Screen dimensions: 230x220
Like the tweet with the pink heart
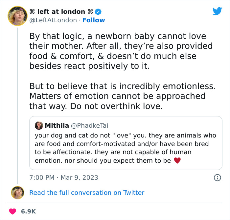(x=12, y=211)
